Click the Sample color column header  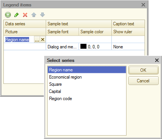95,32
